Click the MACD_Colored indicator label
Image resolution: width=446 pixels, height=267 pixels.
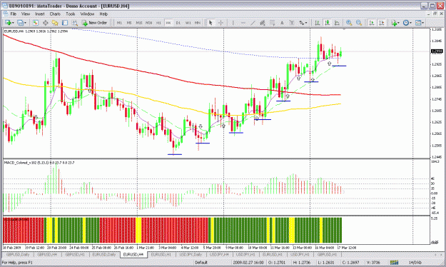[x=39, y=163]
